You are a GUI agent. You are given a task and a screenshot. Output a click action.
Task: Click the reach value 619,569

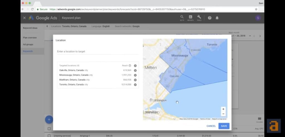(127, 70)
